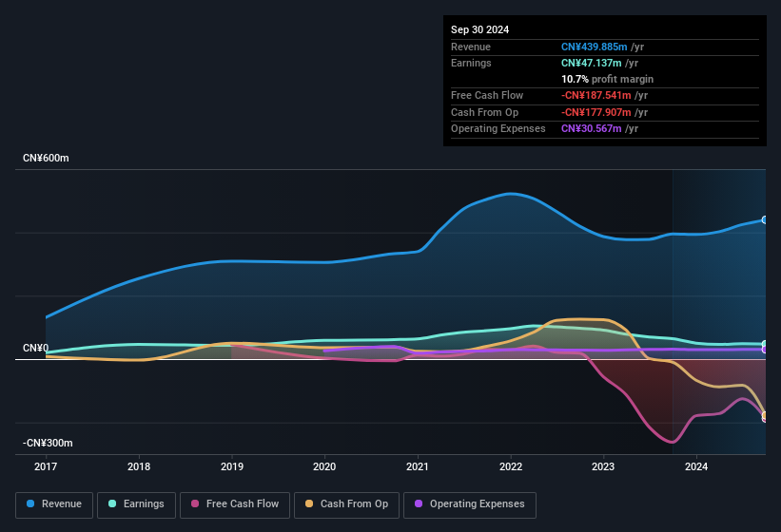The height and width of the screenshot is (532, 781).
Task: Toggle the Revenue legend button
Action: point(54,504)
